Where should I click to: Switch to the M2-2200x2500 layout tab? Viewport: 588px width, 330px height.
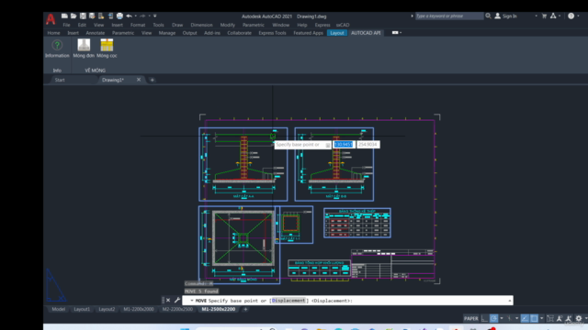click(177, 310)
